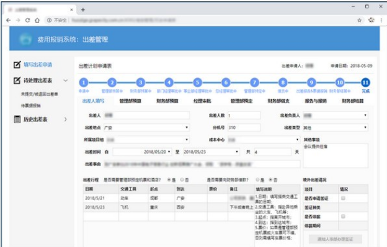Bookmark this page with the star icon
Image resolution: width=387 pixels, height=247 pixels.
(x=359, y=20)
